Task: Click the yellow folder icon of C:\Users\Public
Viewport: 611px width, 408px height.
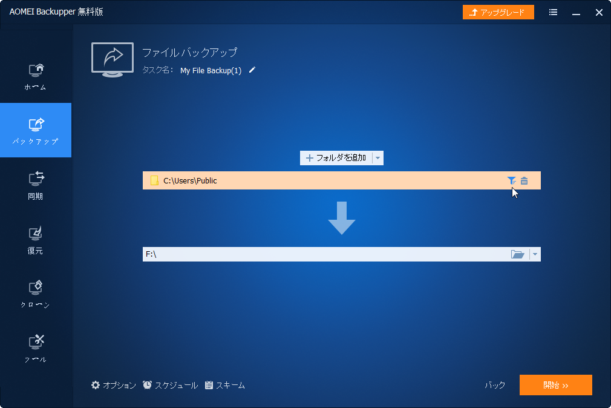Action: point(154,180)
